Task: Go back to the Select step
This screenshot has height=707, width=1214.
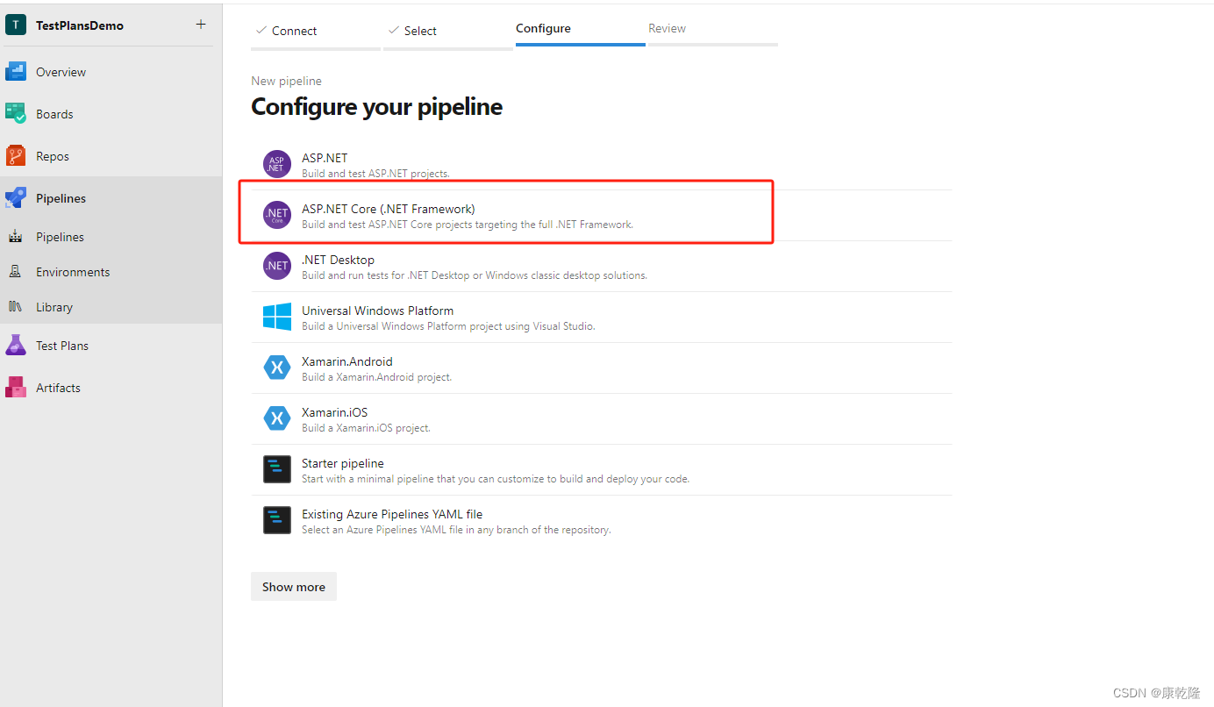Action: click(x=448, y=32)
